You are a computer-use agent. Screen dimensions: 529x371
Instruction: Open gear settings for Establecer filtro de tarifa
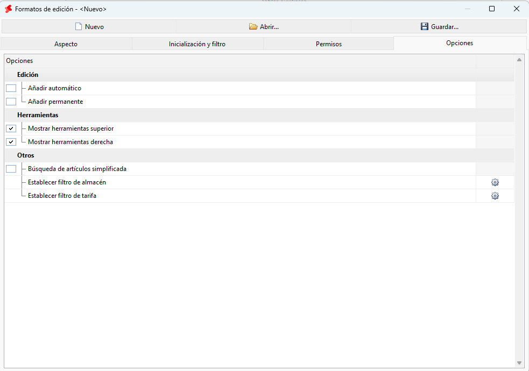coord(495,196)
